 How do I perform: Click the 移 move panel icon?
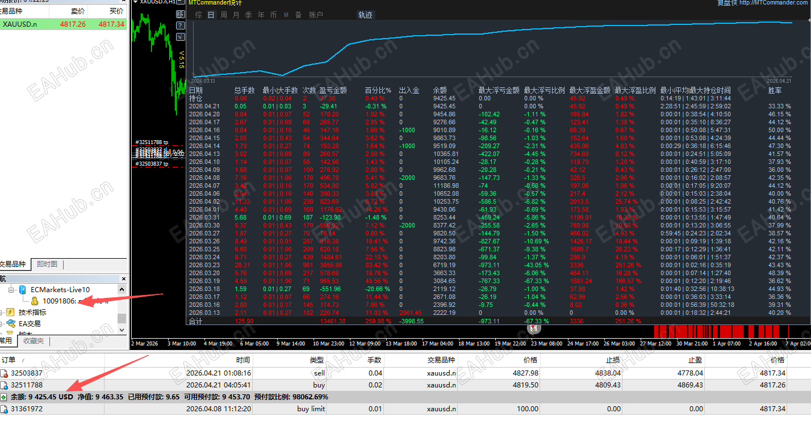[181, 14]
